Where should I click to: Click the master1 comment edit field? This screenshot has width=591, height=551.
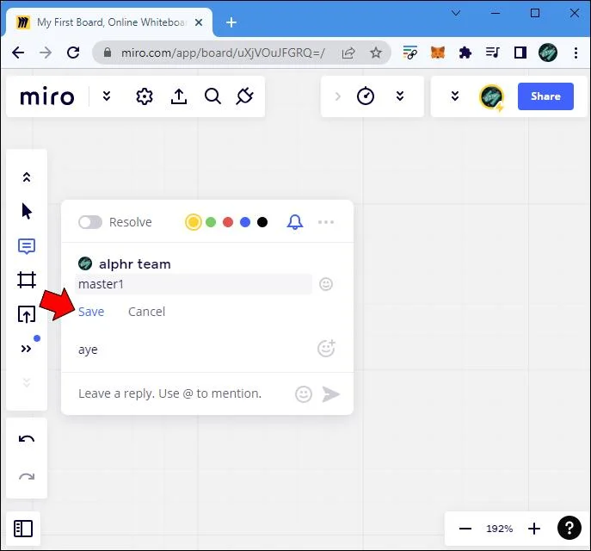click(194, 284)
